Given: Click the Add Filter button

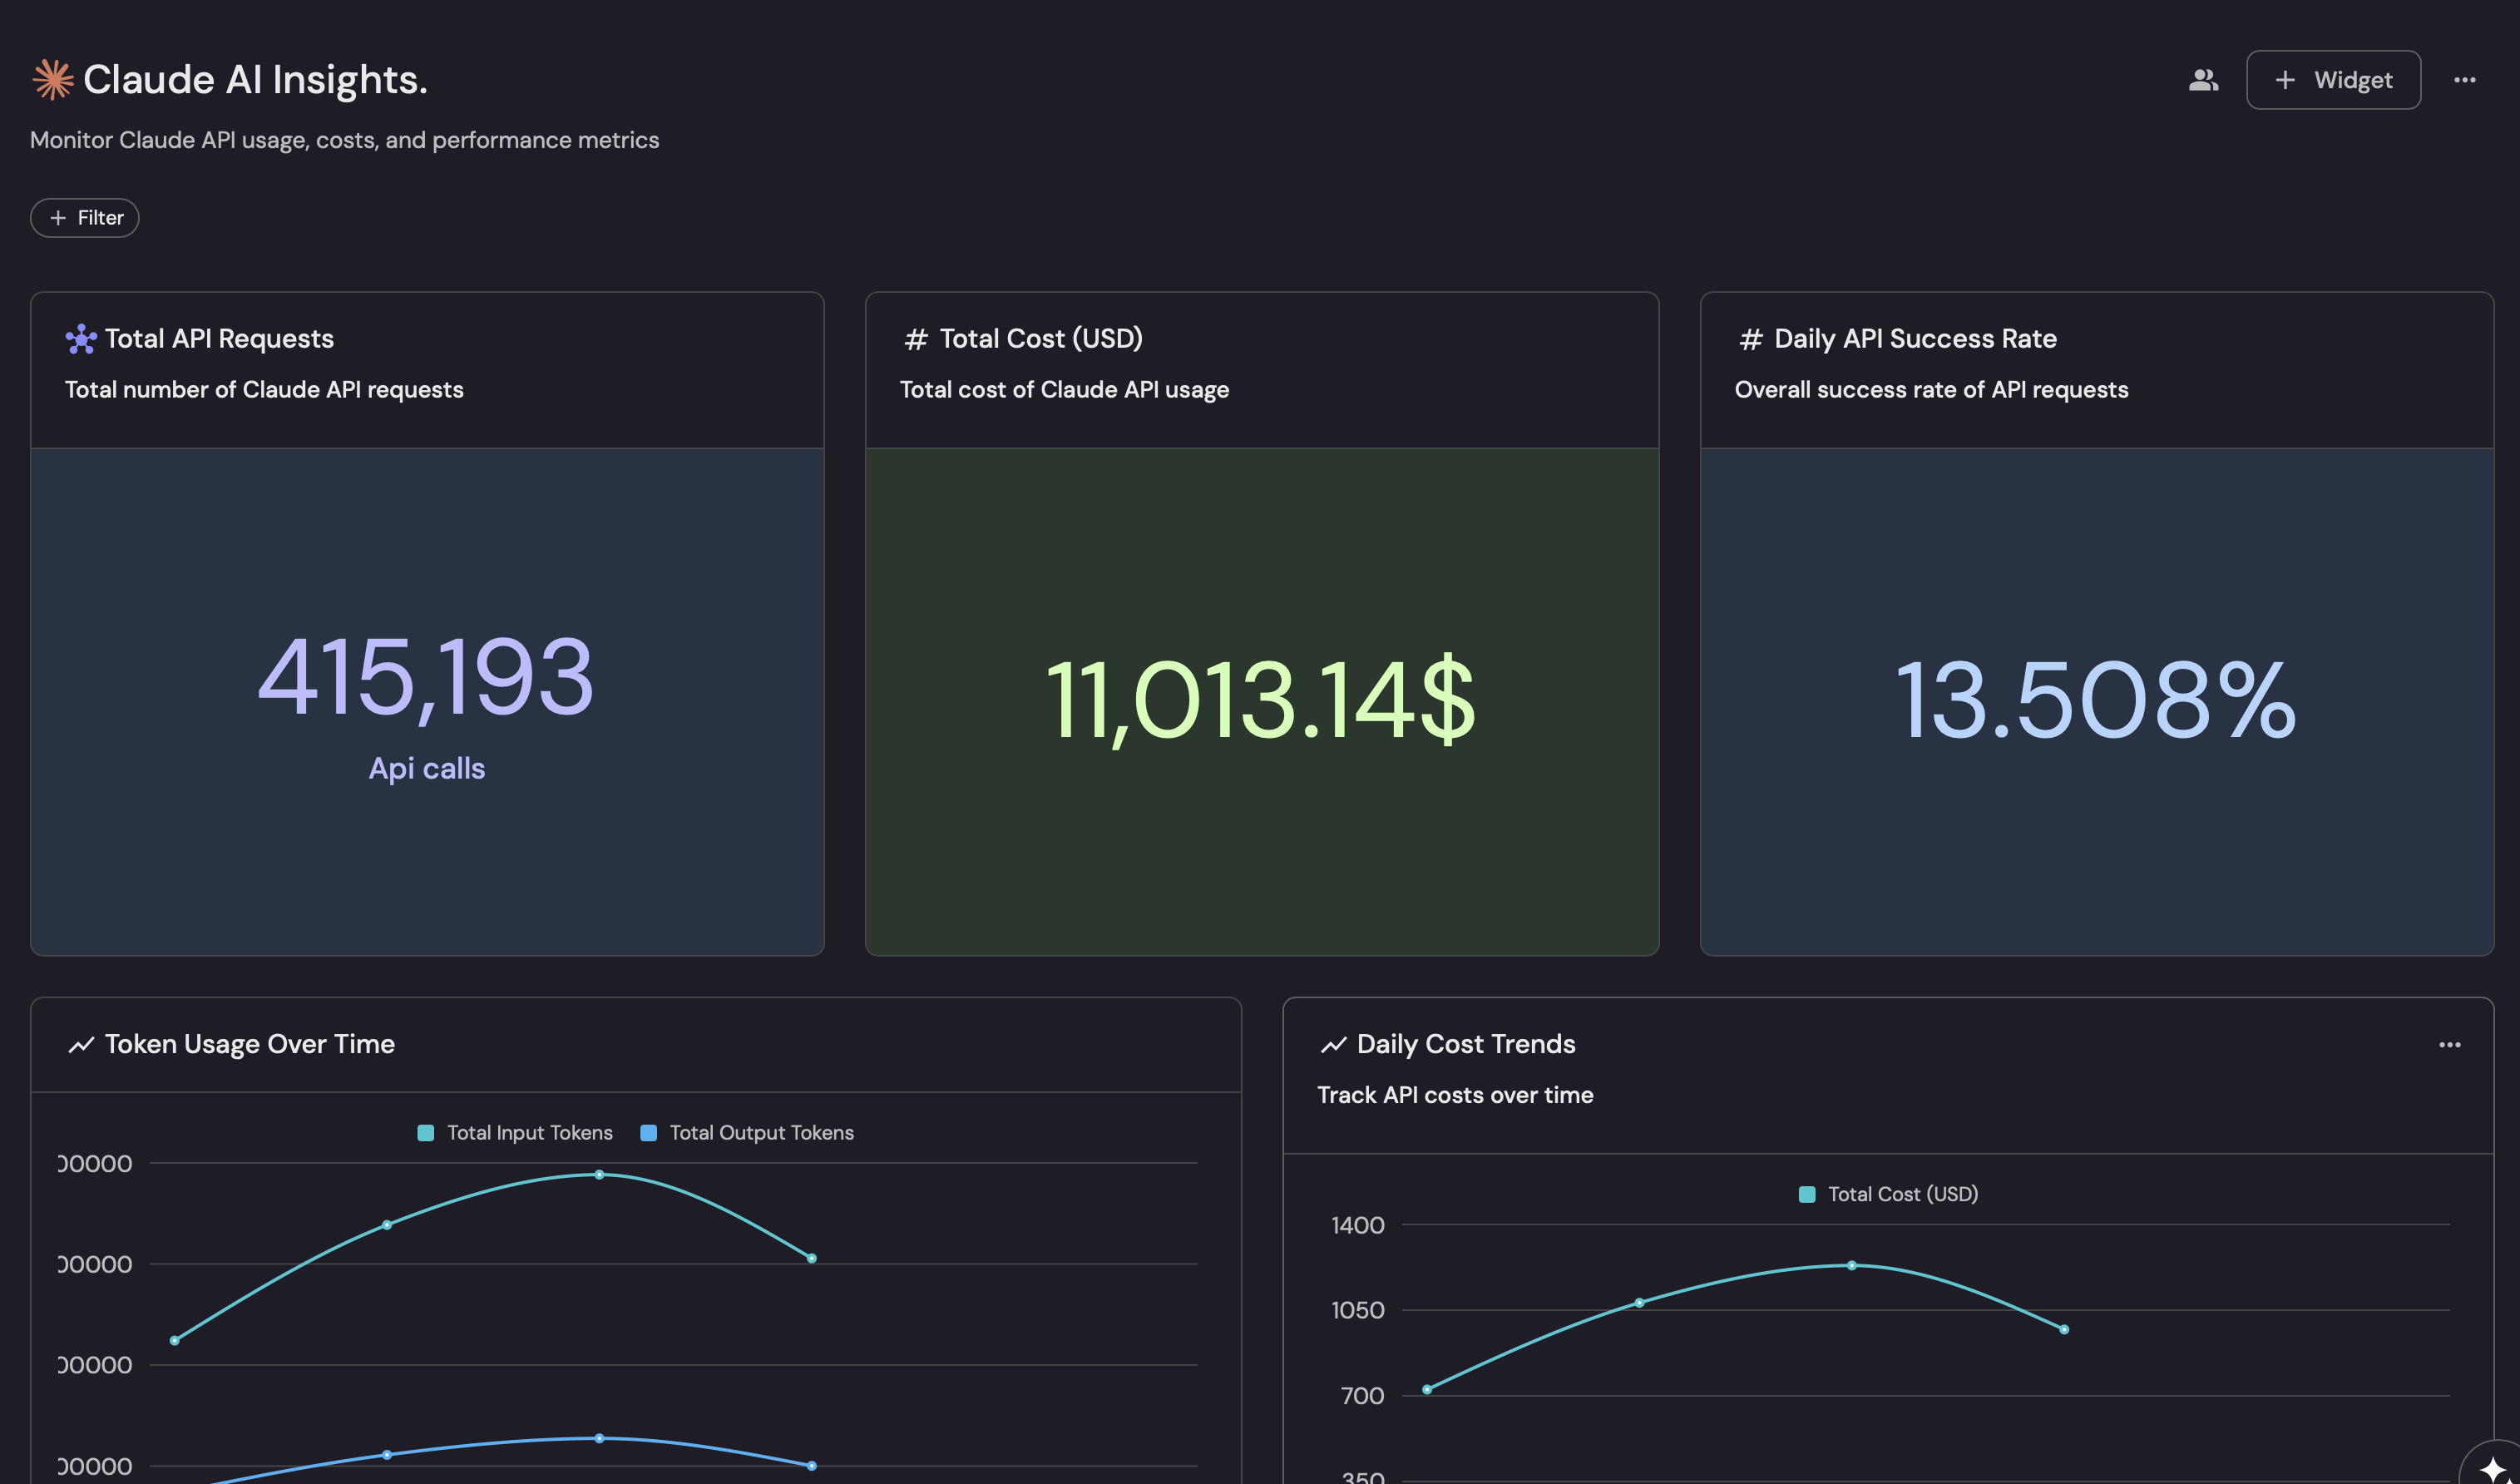Looking at the screenshot, I should click(85, 218).
